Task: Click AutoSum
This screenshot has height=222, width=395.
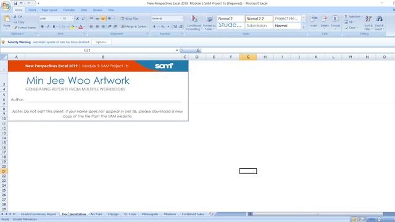Action: [352, 17]
